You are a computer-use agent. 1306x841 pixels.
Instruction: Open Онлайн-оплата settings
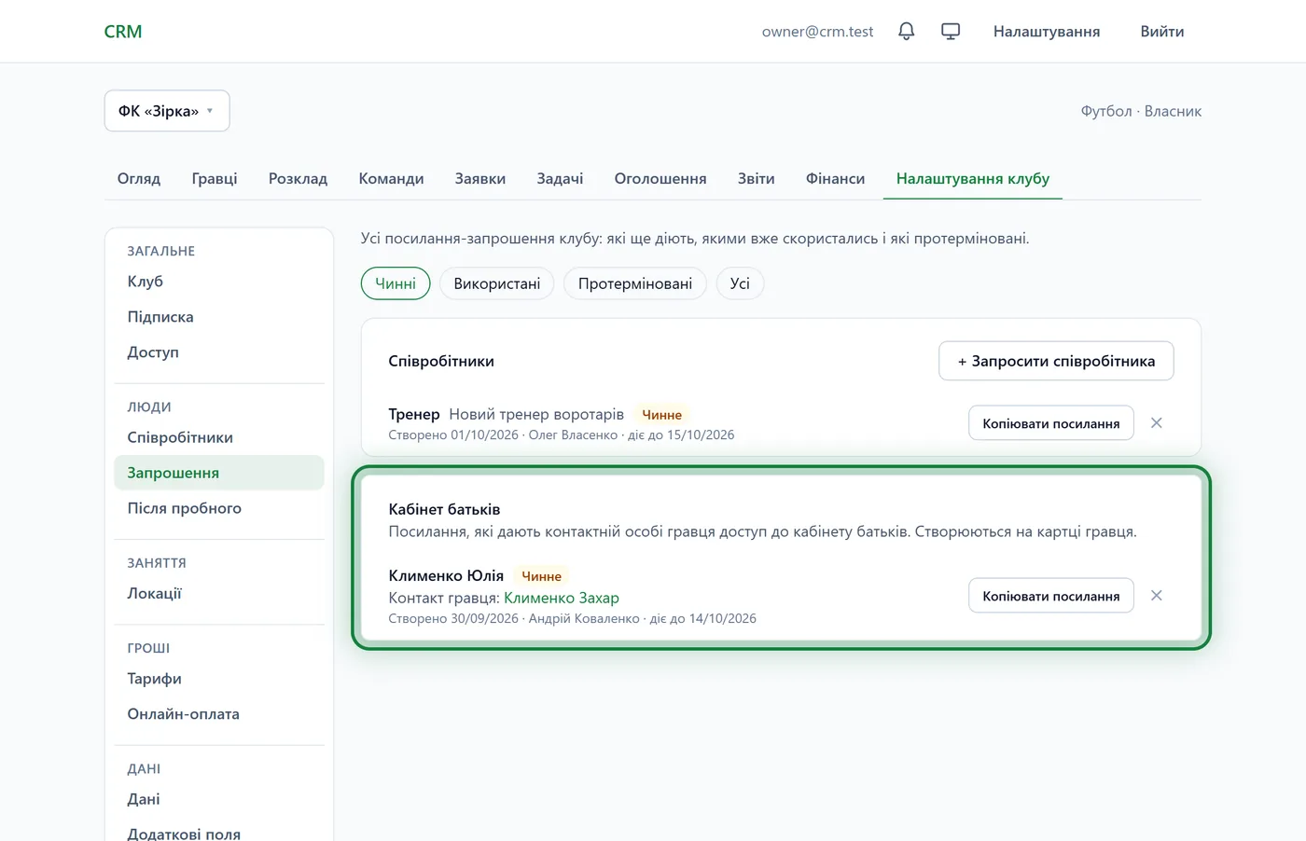219,714
